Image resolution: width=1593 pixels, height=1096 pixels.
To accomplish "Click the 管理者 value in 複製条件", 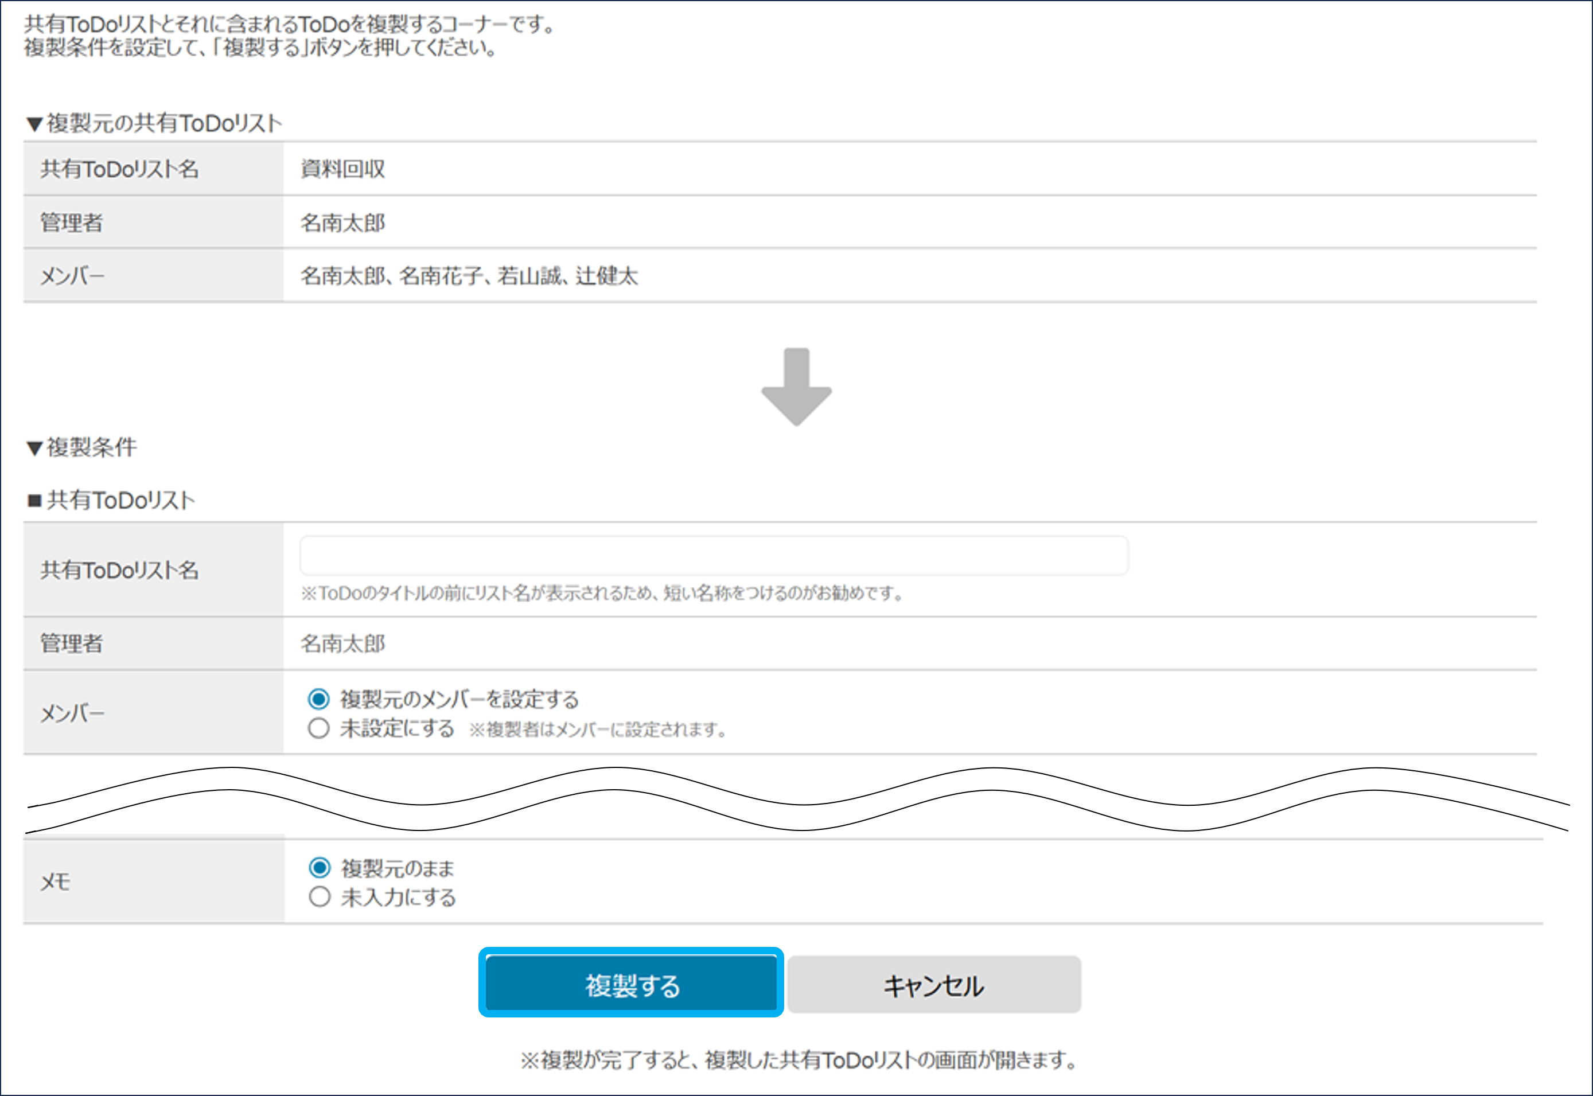I will click(343, 643).
